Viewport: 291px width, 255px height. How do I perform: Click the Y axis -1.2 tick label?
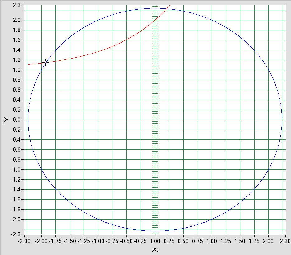[16, 180]
